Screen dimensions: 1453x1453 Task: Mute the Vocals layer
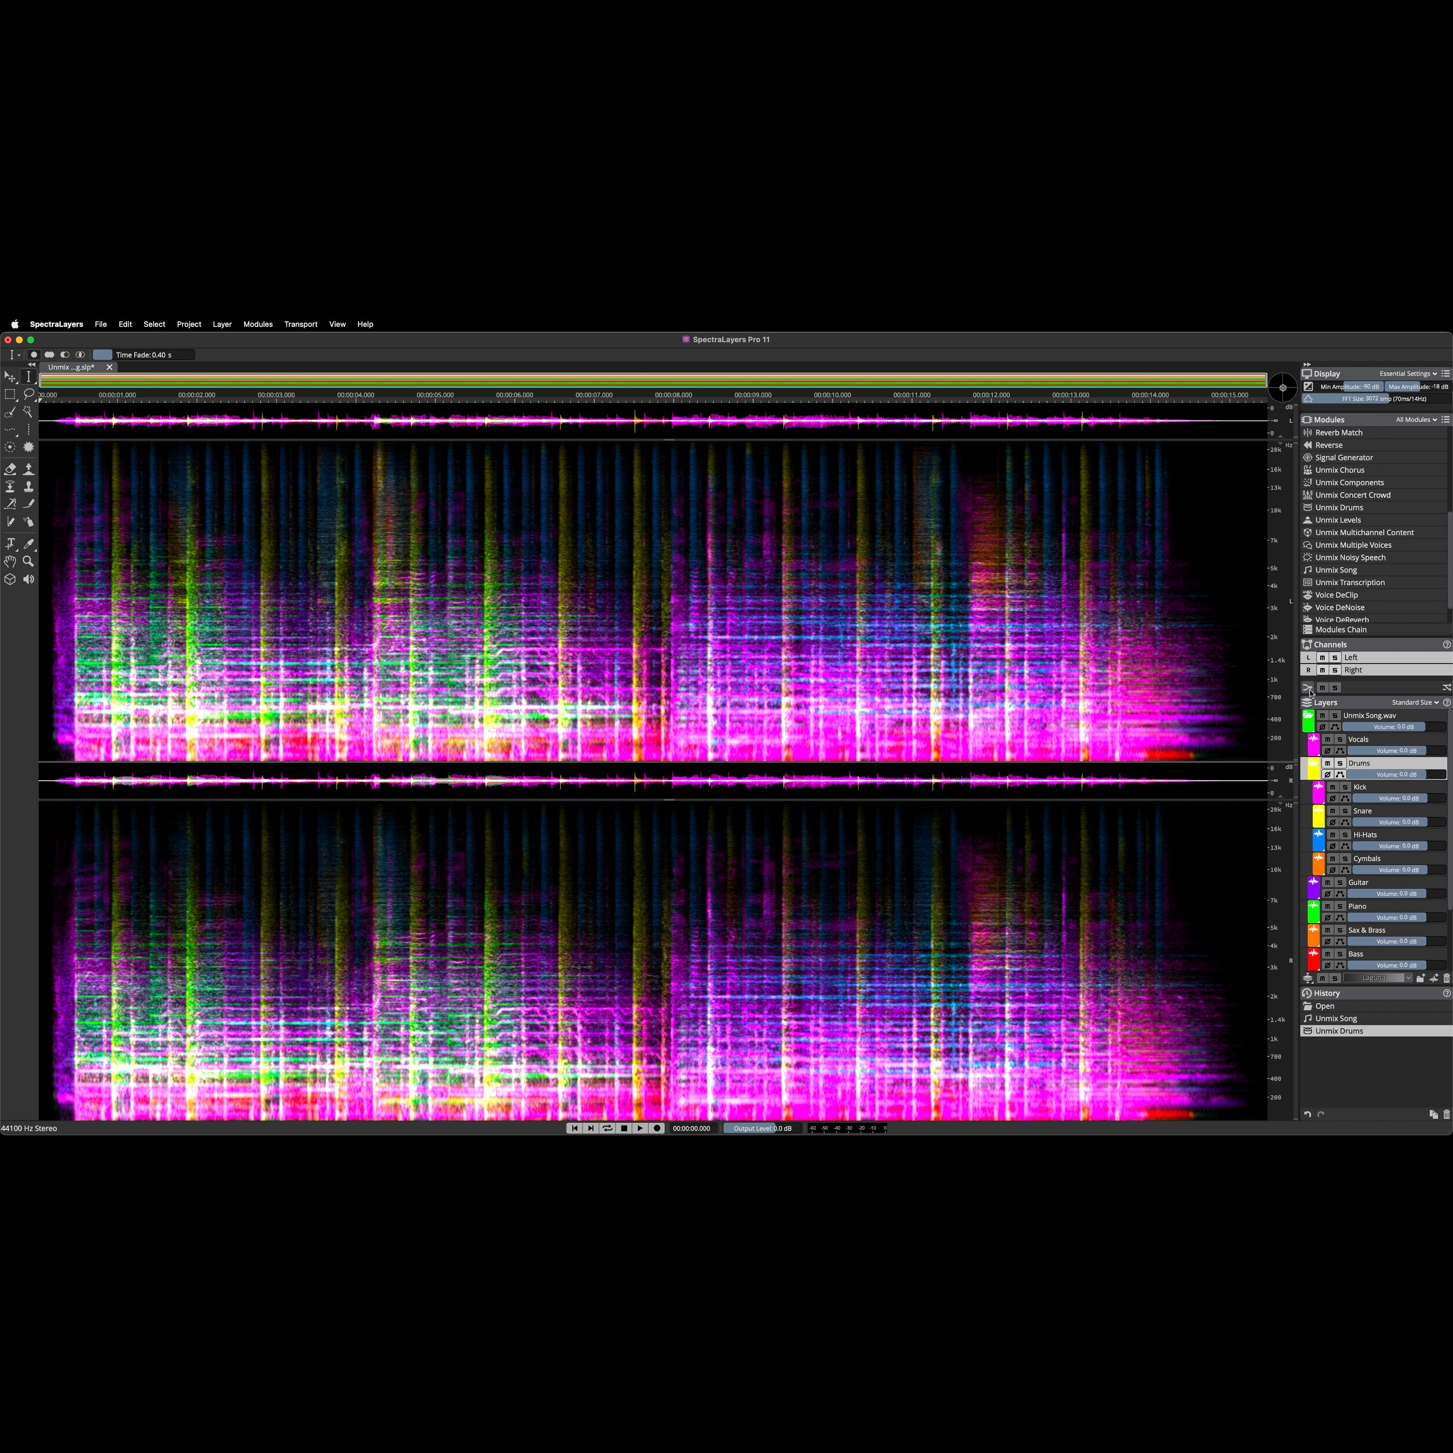point(1328,739)
